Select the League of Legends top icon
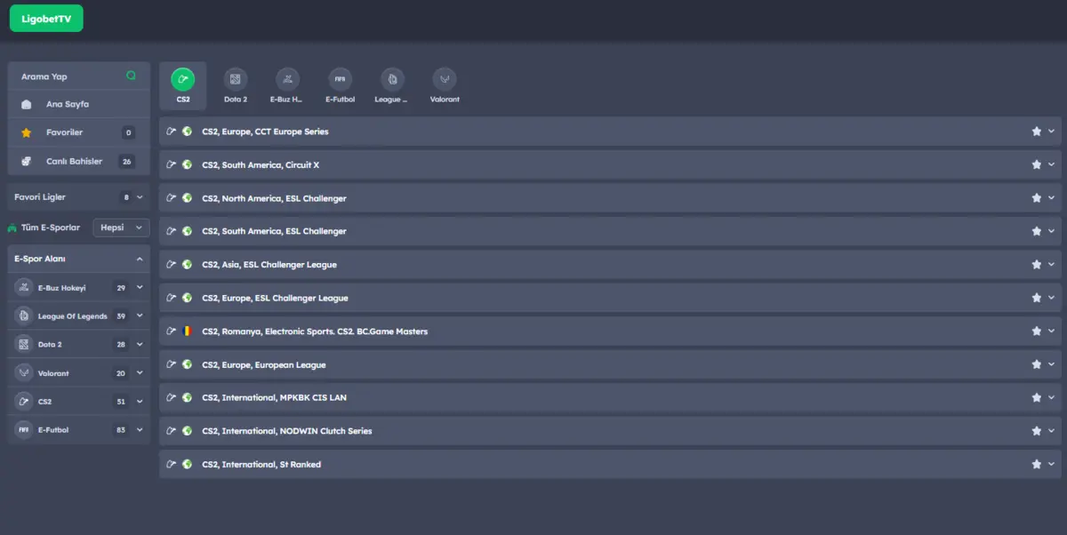The image size is (1067, 535). (x=392, y=79)
